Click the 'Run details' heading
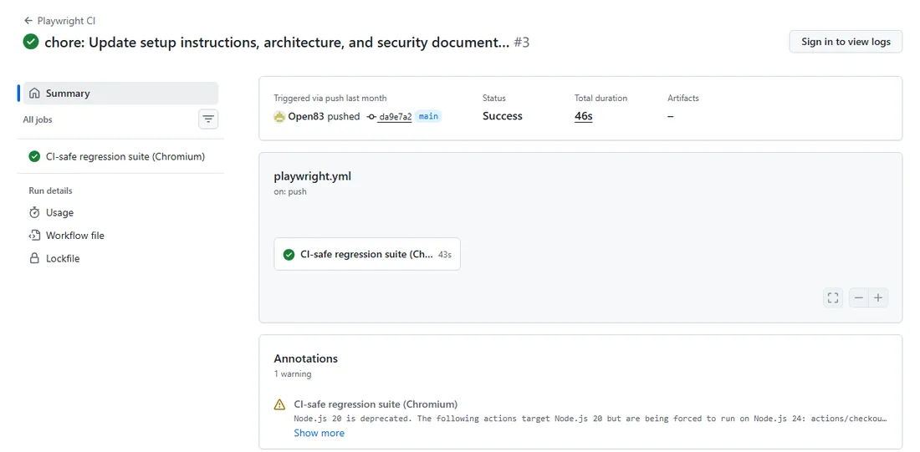Image resolution: width=920 pixels, height=452 pixels. 50,190
